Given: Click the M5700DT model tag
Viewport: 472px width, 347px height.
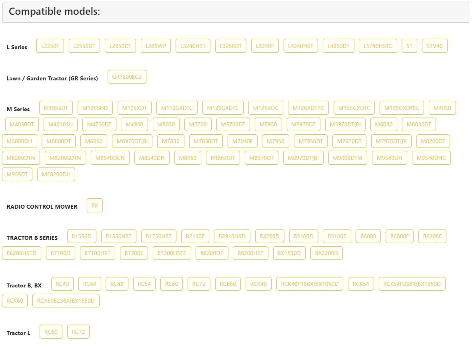Looking at the screenshot, I should 233,124.
